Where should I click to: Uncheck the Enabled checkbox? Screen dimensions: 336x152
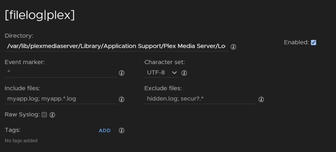313,42
